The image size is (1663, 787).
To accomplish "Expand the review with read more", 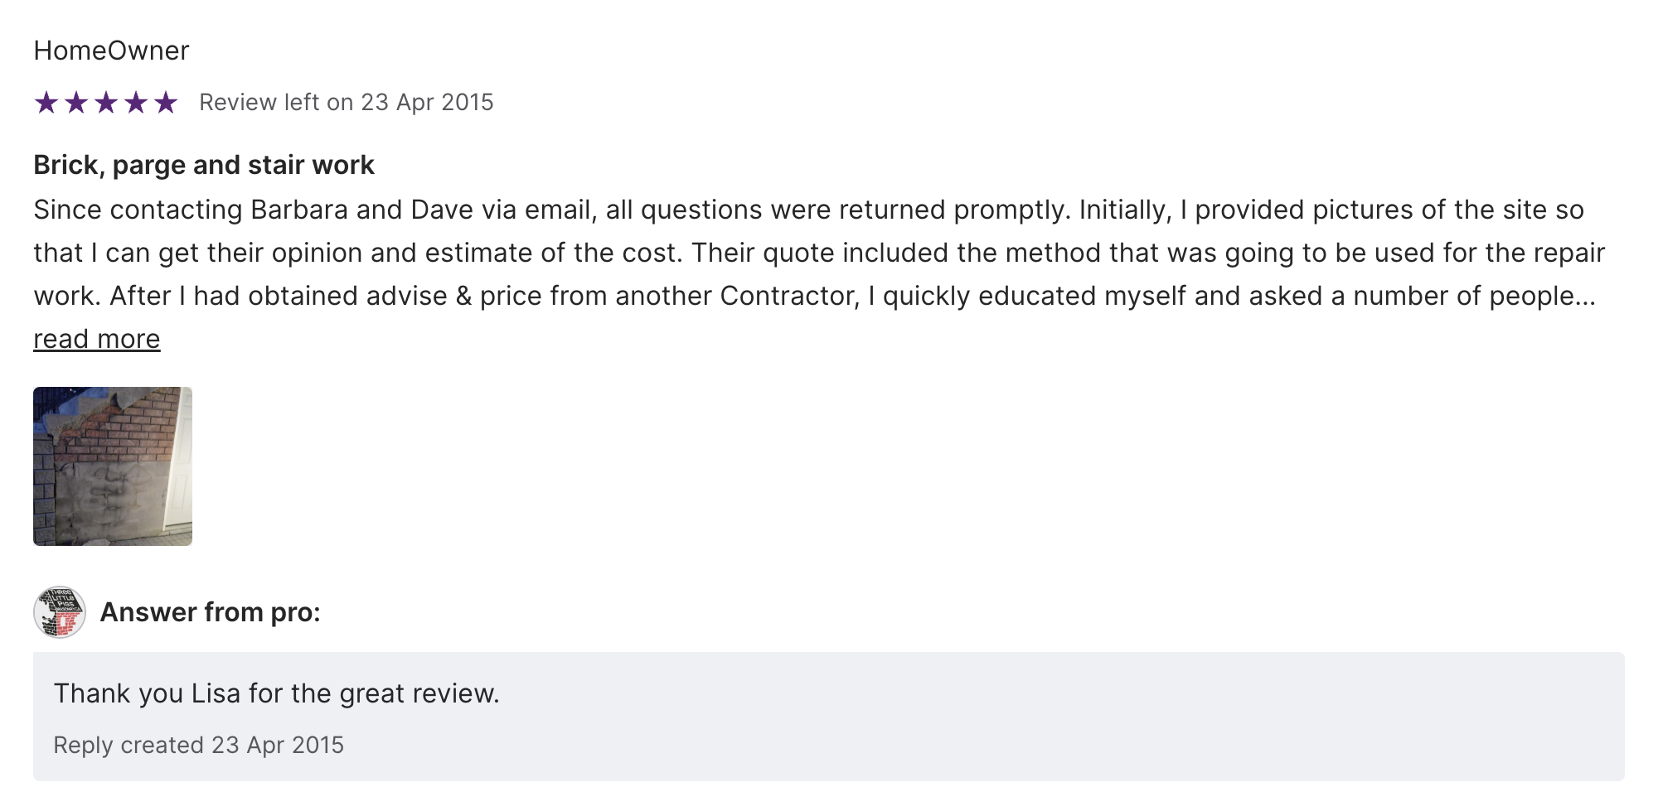I will [x=97, y=339].
